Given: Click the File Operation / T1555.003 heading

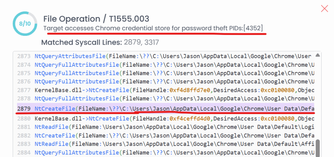Looking at the screenshot, I should pyautogui.click(x=96, y=19).
